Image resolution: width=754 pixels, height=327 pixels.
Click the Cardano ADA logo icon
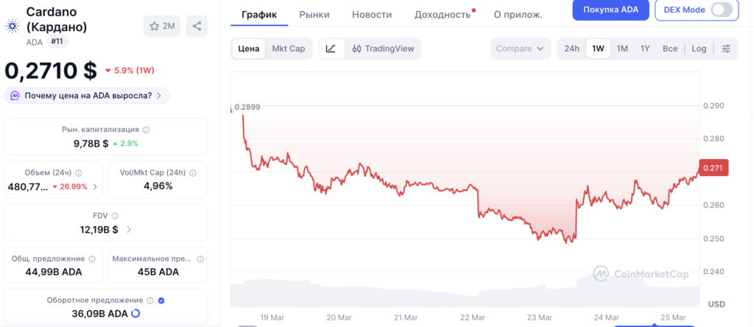pos(11,26)
